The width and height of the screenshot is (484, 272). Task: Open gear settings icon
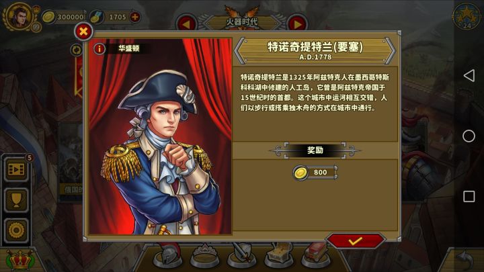[x=16, y=230]
